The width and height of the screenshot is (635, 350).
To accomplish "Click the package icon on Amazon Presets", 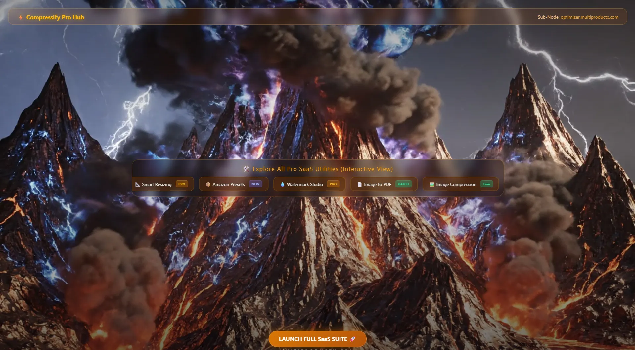I will (208, 184).
